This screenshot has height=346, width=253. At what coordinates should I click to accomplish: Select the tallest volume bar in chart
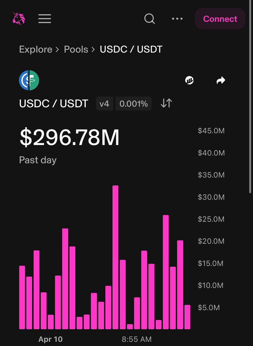115,257
